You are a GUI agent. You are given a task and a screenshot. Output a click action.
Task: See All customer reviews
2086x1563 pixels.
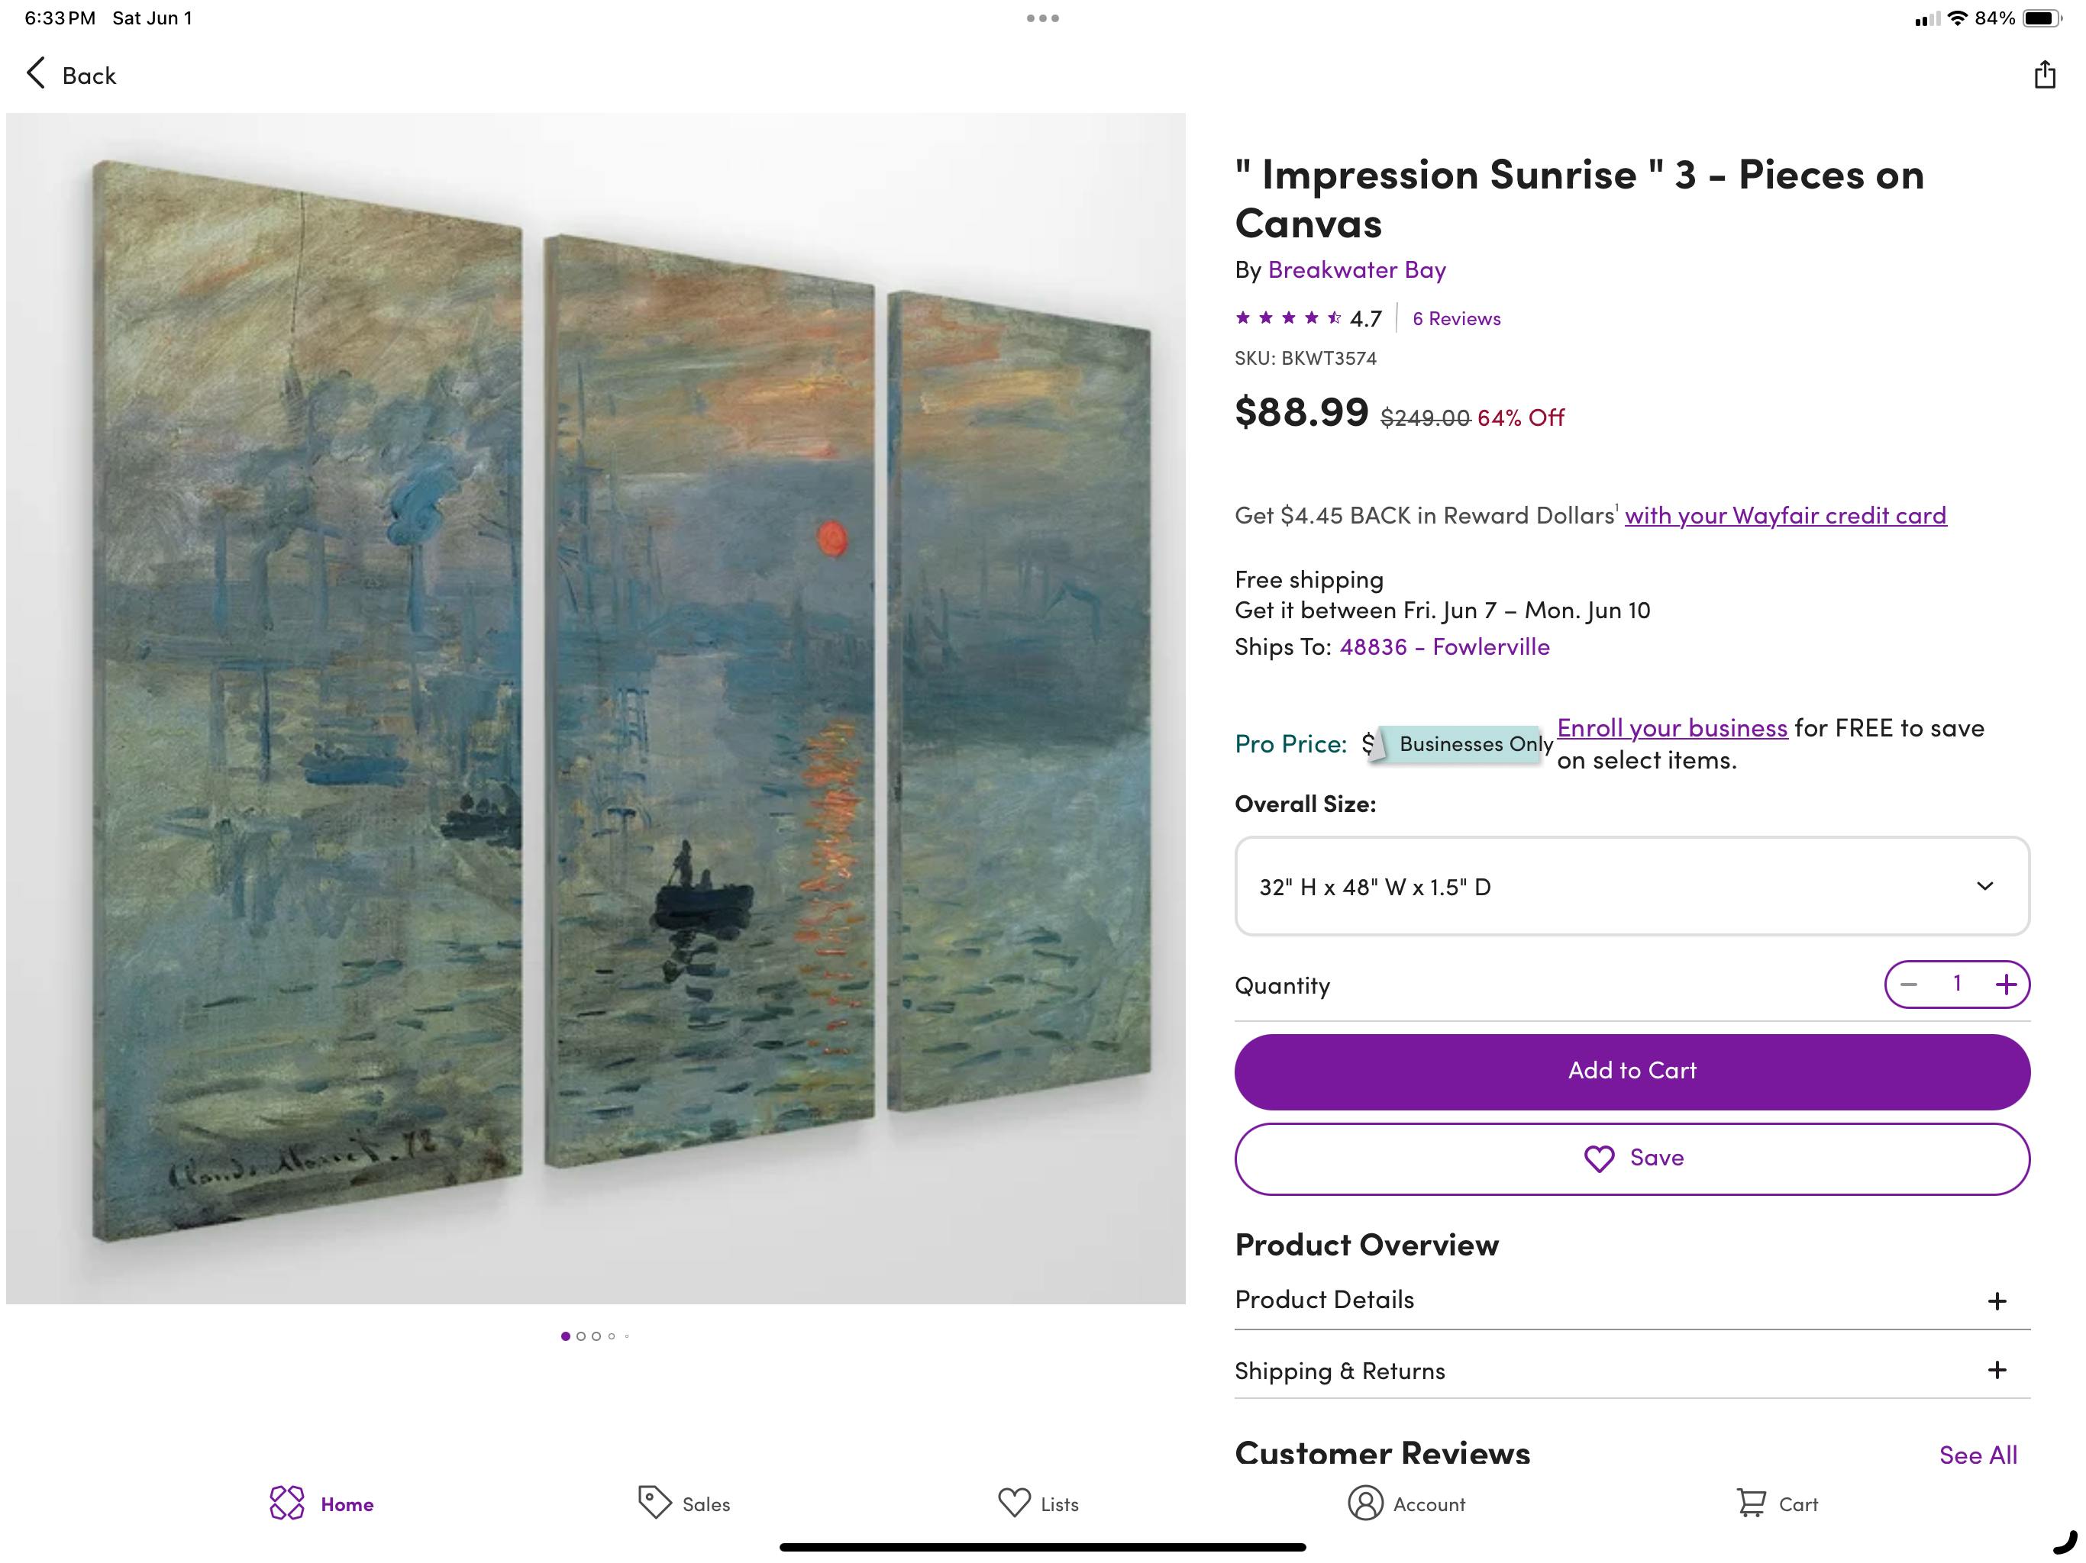click(1978, 1455)
